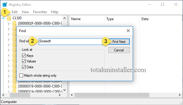Click Cancel in the Find dialog
Viewport: 183px width, 105px height.
[119, 50]
